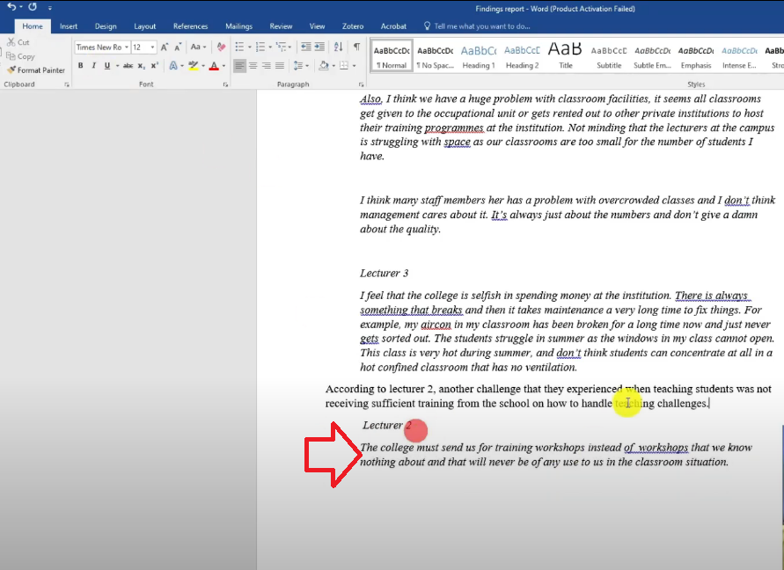Image resolution: width=784 pixels, height=570 pixels.
Task: Switch to the Mailings tab
Action: 238,26
